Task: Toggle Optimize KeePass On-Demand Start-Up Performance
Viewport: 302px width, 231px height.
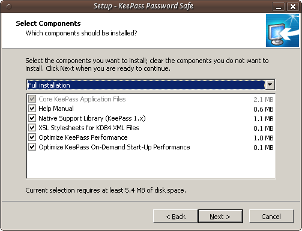Action: tap(32, 147)
